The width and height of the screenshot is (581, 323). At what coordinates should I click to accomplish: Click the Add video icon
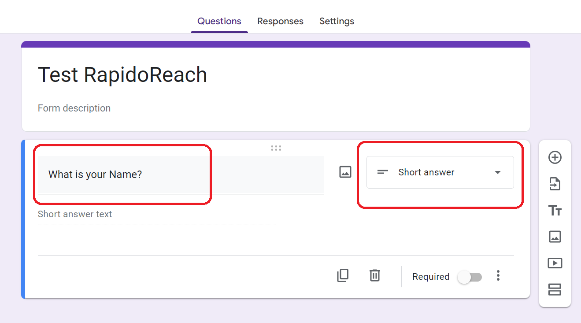click(555, 263)
